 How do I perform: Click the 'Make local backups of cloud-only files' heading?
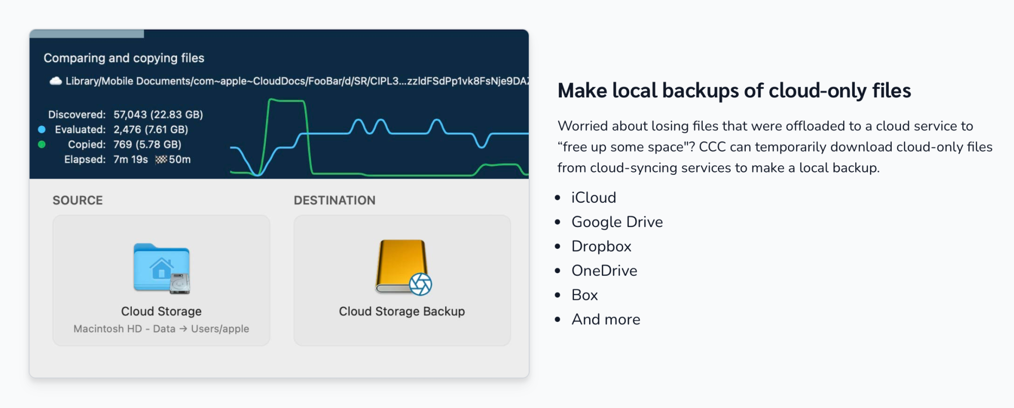(x=734, y=91)
